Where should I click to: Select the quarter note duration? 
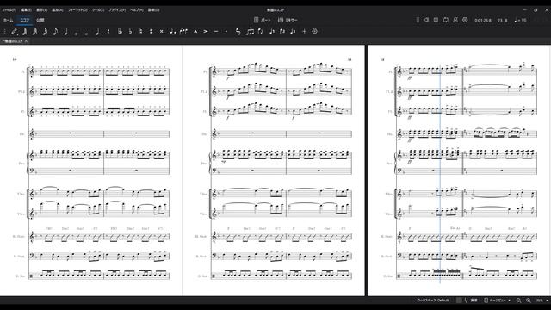coord(65,32)
